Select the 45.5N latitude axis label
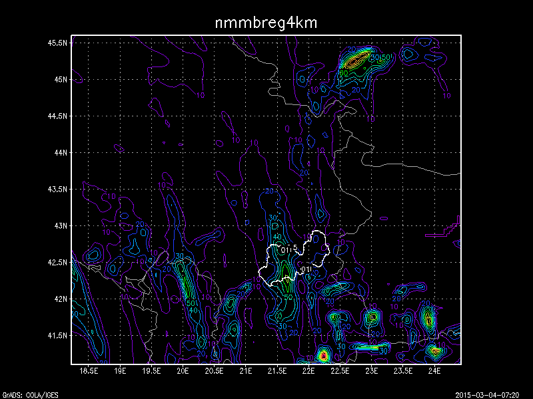This screenshot has height=399, width=533. [57, 43]
